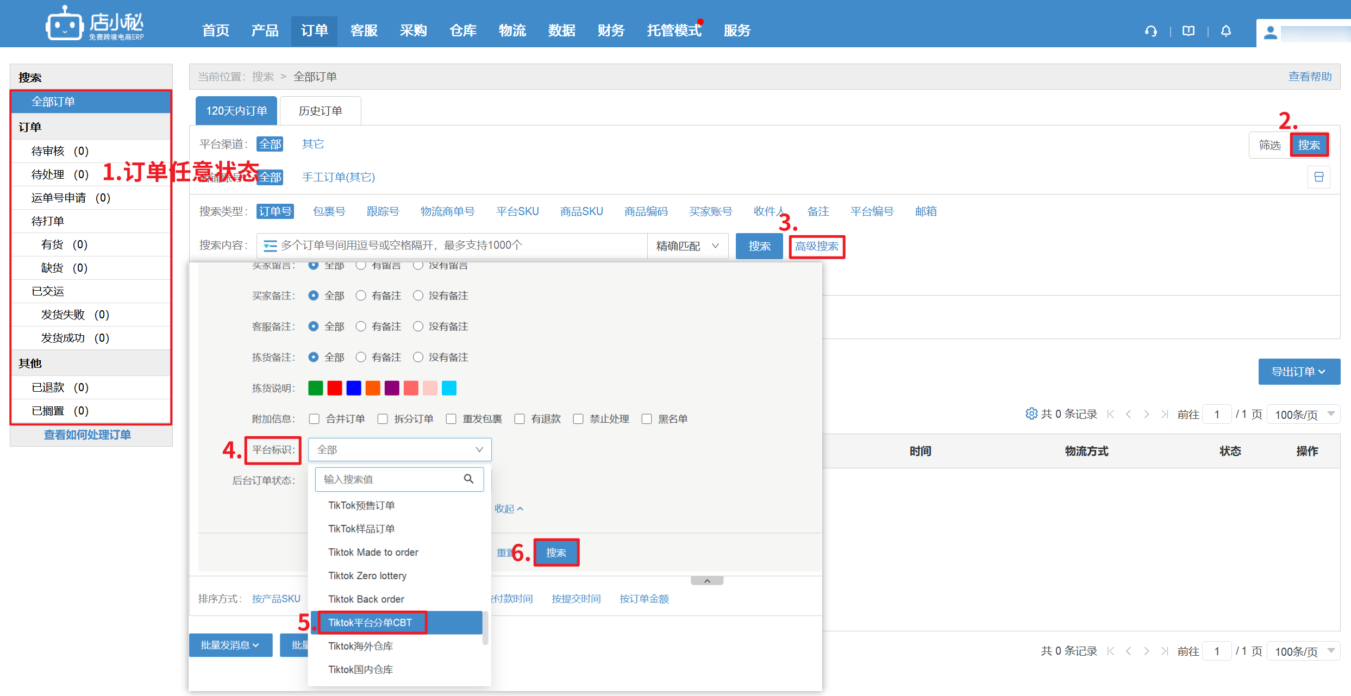Screen dimensions: 1351x696
Task: Click the notification bell icon
Action: click(1226, 31)
